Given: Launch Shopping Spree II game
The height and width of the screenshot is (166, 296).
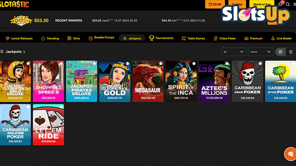Looking at the screenshot, I should pos(48,81).
